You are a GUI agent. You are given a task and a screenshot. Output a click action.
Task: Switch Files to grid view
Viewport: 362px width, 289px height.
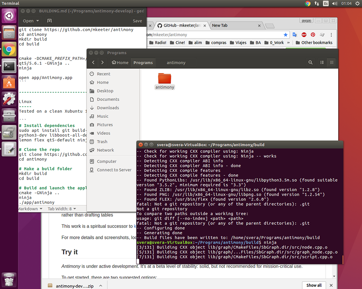coord(332,62)
